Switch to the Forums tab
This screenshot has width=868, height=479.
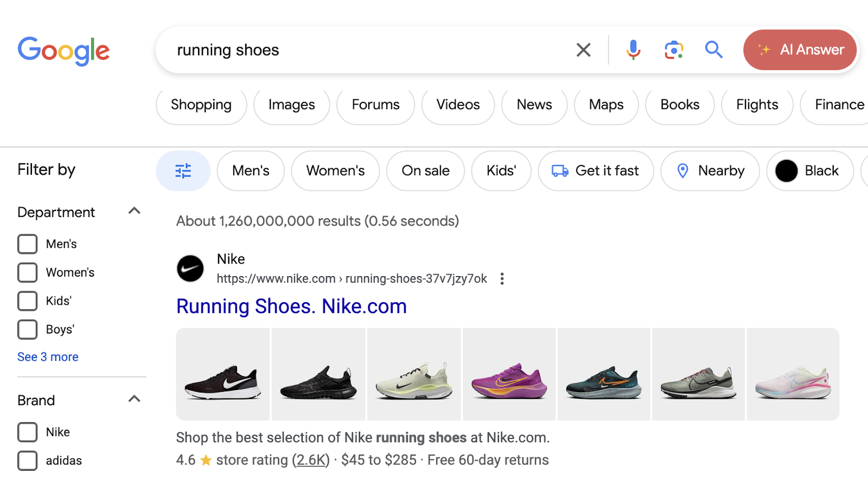point(375,105)
